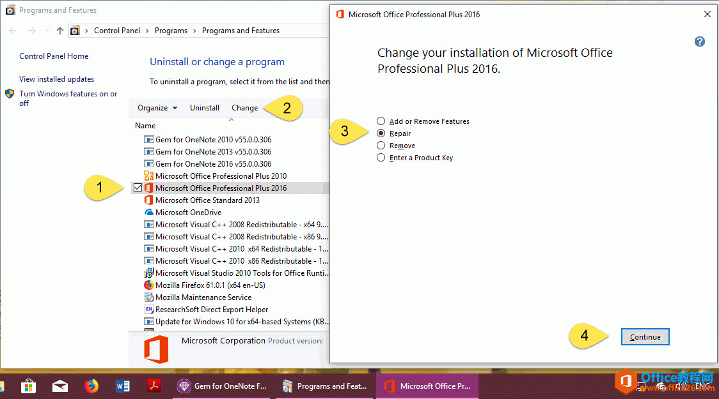Open help via the question mark icon
Screen dimensions: 719x399
click(x=699, y=41)
